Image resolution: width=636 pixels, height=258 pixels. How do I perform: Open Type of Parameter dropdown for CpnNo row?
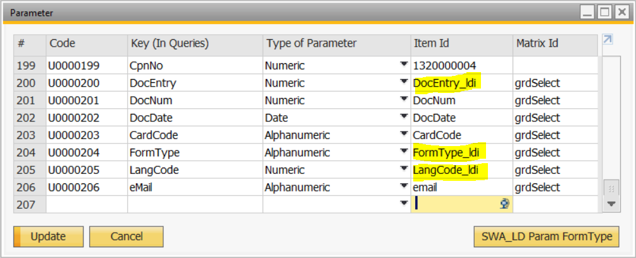click(x=404, y=64)
